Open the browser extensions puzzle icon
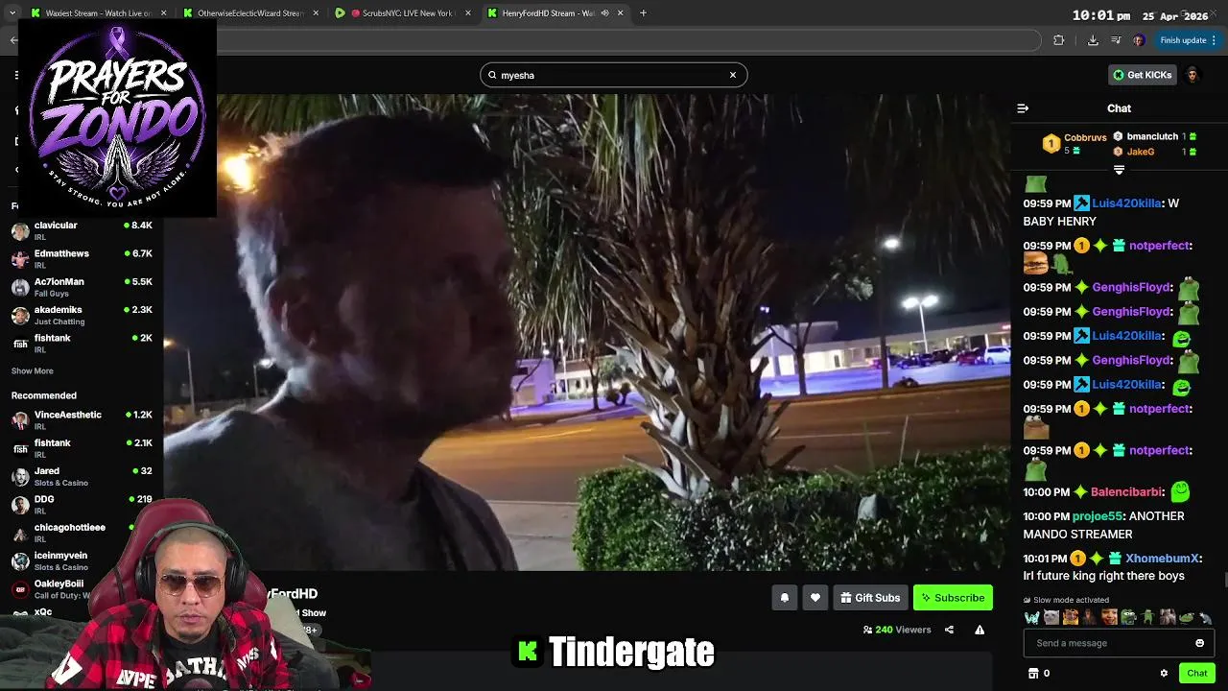The width and height of the screenshot is (1228, 691). tap(1058, 40)
